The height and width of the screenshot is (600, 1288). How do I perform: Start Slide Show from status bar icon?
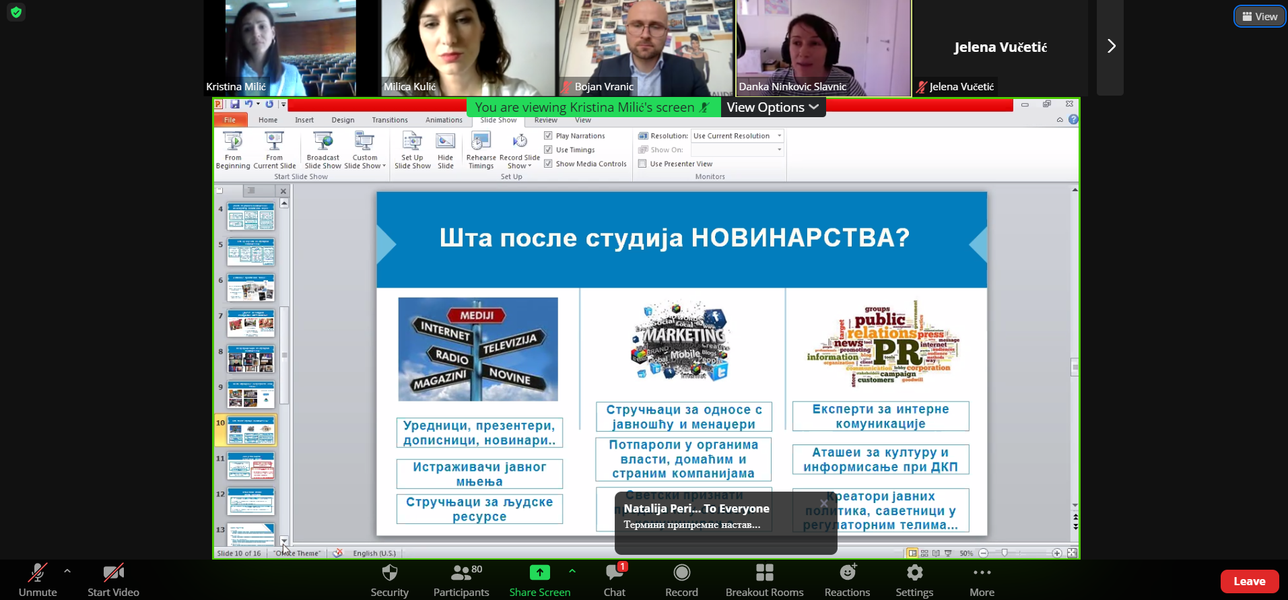click(x=948, y=554)
